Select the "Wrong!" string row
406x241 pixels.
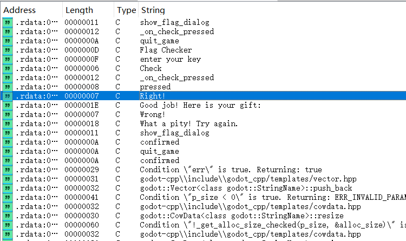click(153, 114)
